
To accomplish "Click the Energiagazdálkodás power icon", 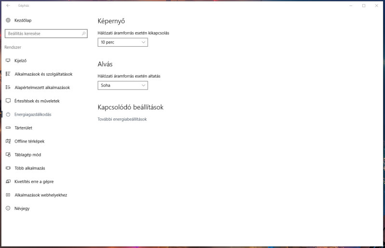I will click(x=8, y=114).
